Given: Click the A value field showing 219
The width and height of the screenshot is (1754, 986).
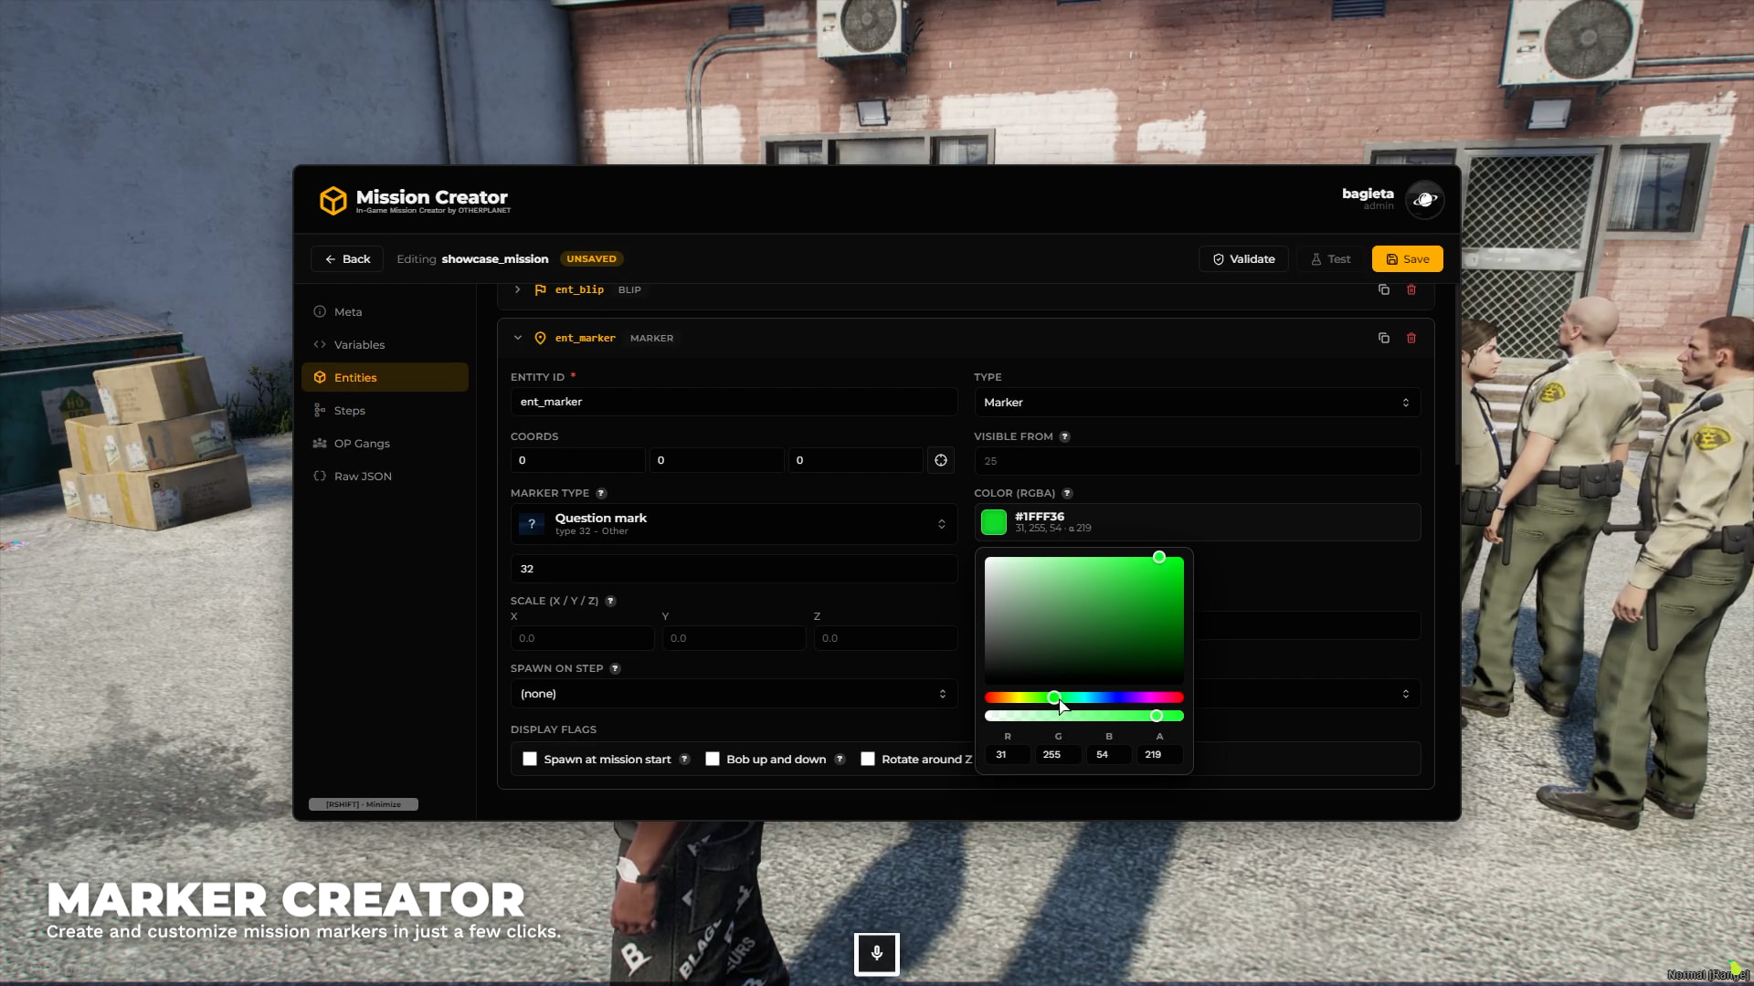Looking at the screenshot, I should pyautogui.click(x=1159, y=755).
